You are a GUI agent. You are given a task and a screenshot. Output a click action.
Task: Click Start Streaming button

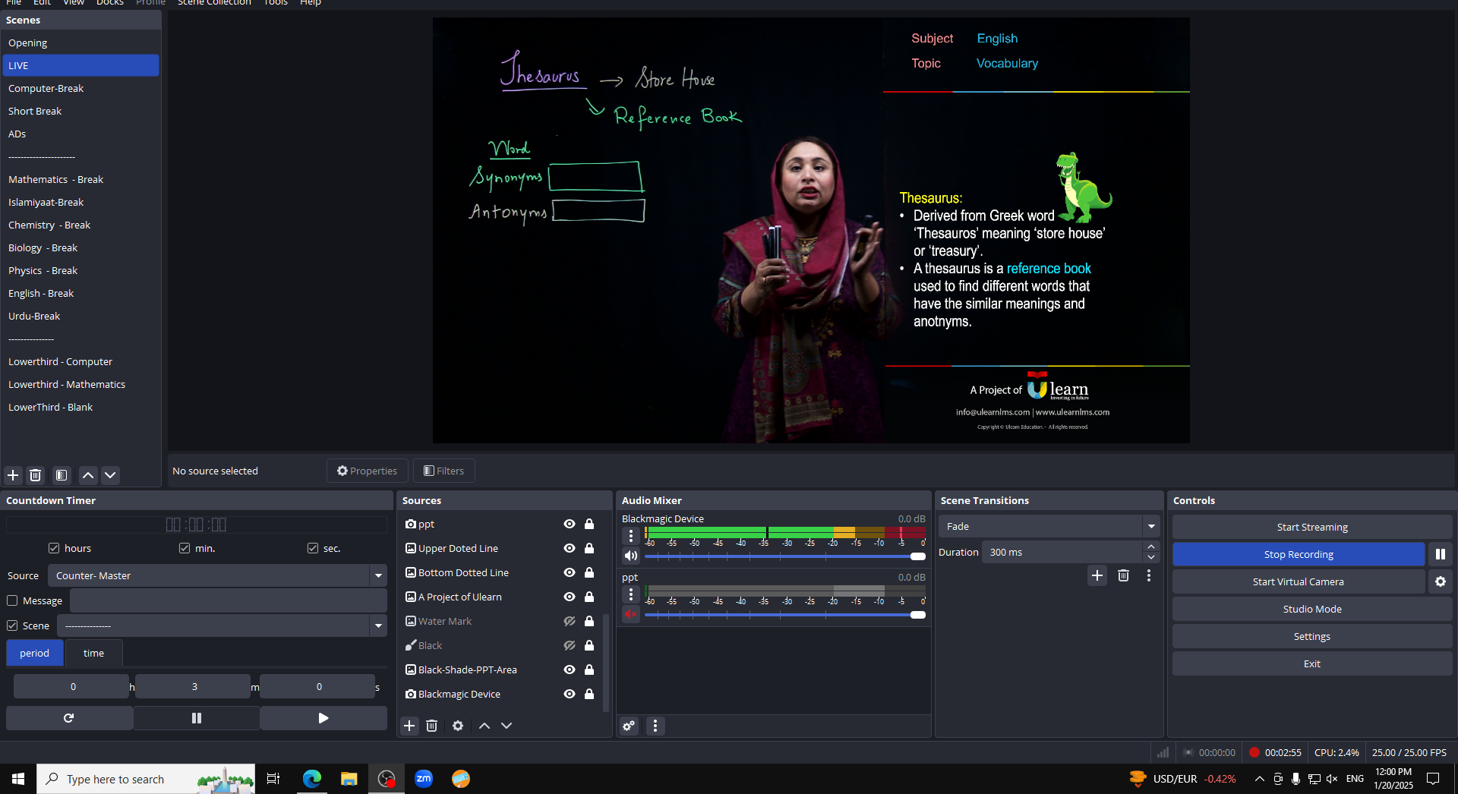1312,527
